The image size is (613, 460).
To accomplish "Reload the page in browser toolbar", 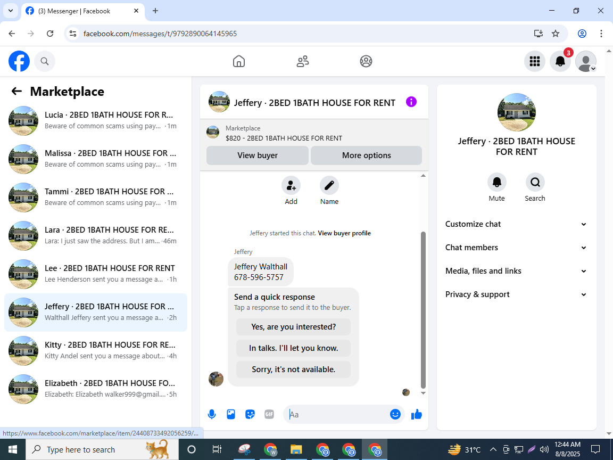I will 50,34.
